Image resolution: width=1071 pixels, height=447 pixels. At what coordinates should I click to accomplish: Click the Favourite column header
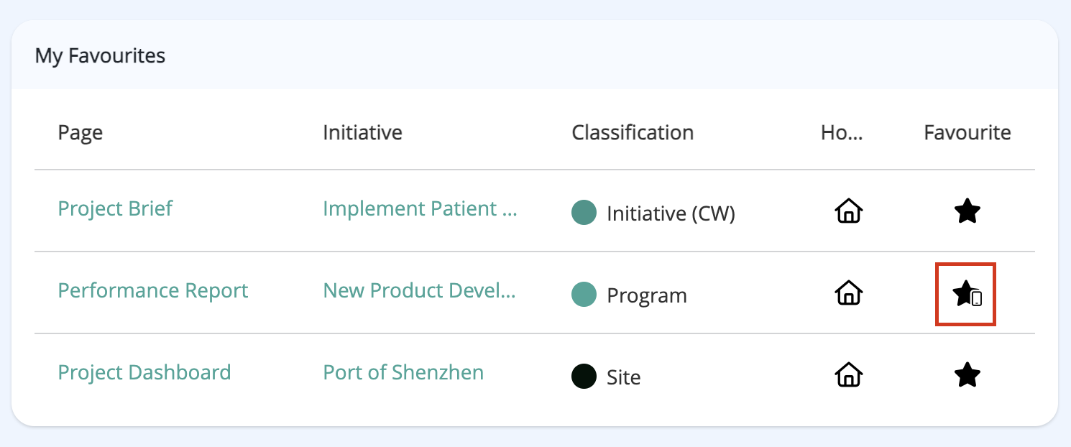(967, 132)
